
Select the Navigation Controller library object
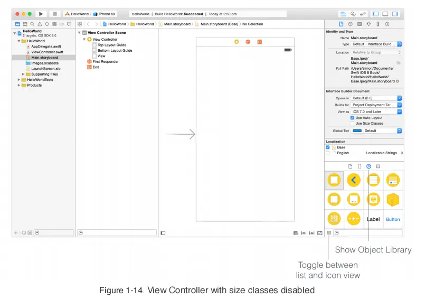tap(354, 180)
